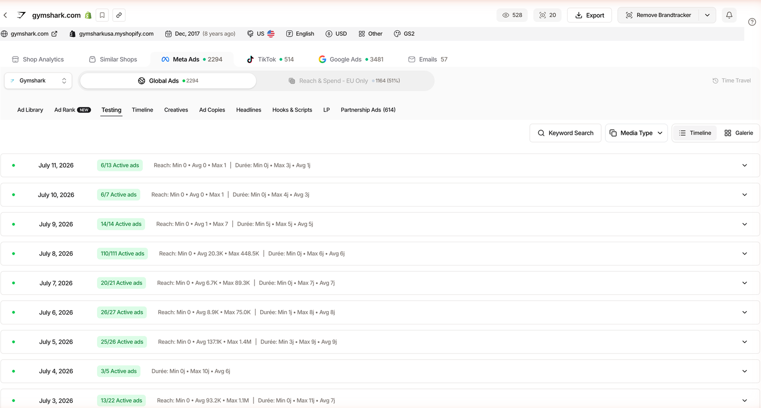Click the USD currency tag
The width and height of the screenshot is (761, 408).
336,34
